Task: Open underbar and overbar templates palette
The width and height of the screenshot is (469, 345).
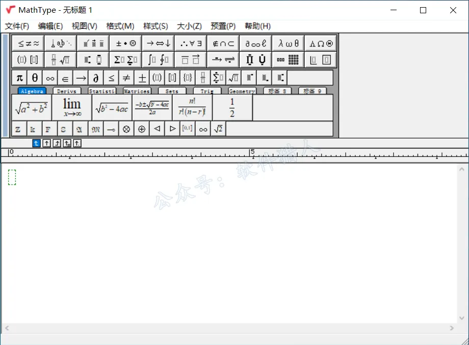Action: click(191, 60)
